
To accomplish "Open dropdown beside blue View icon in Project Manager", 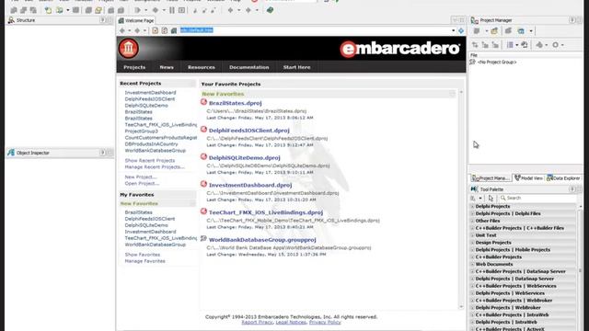I will (x=531, y=31).
